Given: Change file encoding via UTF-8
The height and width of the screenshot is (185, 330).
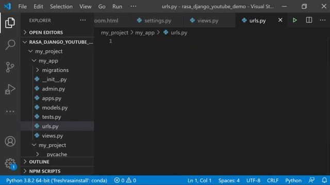Looking at the screenshot, I should coord(253,180).
